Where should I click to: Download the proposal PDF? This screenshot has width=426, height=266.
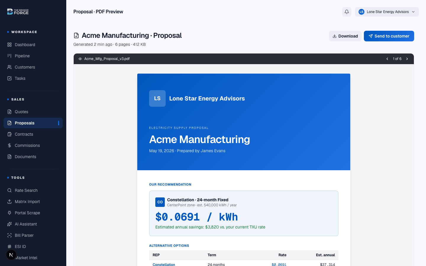tap(345, 36)
